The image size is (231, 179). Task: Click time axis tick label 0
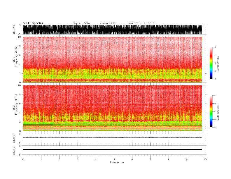click(x=23, y=159)
